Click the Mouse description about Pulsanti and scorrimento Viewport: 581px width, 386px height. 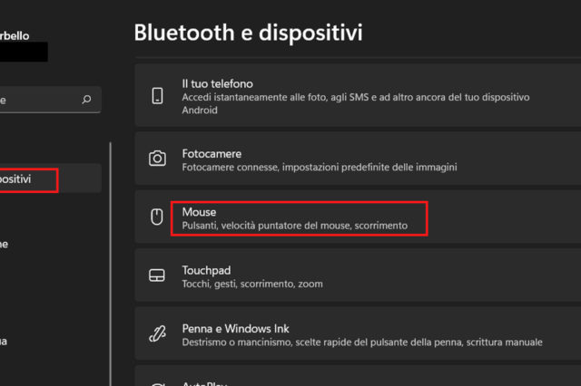pos(294,225)
